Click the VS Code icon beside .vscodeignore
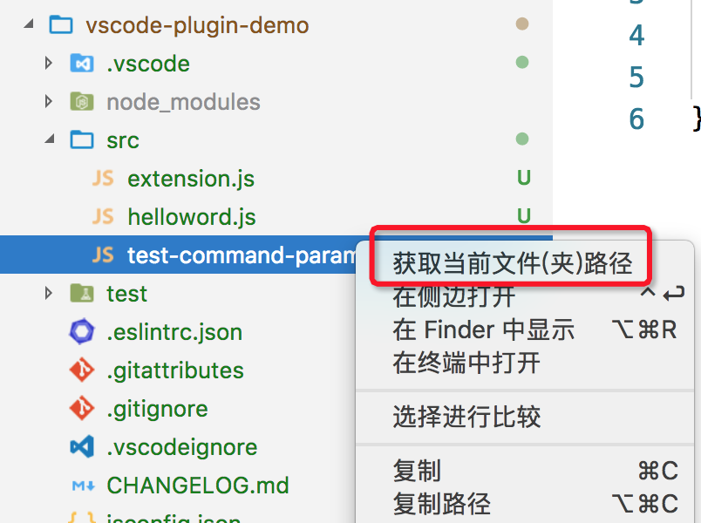 click(82, 447)
